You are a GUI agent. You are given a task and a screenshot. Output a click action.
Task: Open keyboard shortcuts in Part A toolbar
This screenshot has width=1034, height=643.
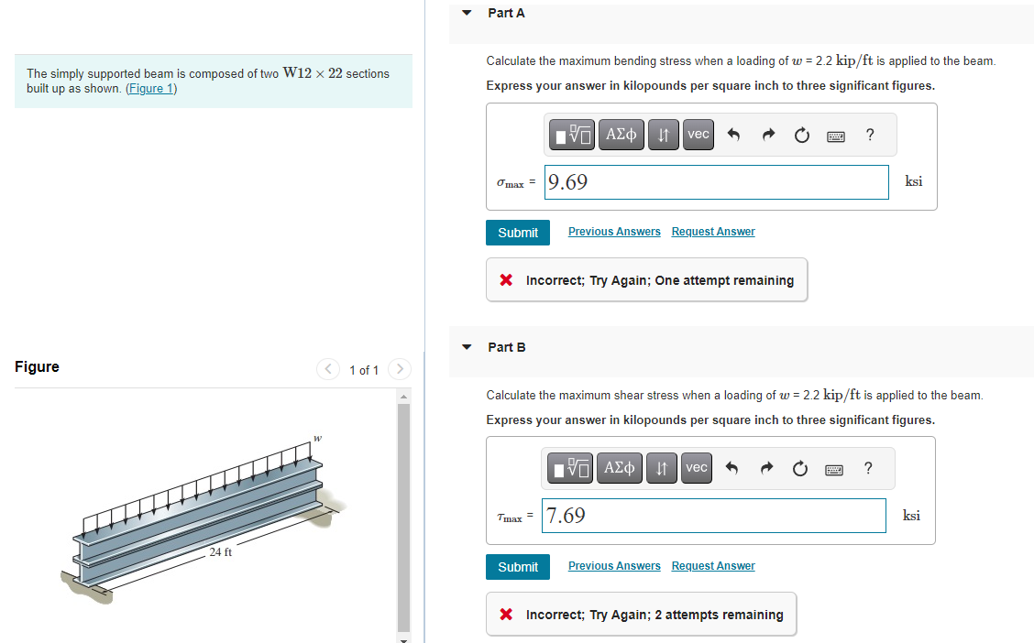836,136
